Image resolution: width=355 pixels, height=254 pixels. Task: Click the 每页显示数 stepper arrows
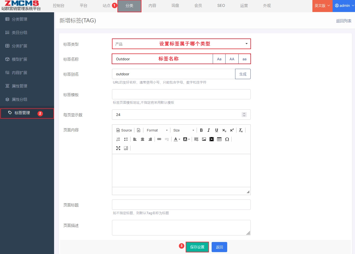(244, 115)
